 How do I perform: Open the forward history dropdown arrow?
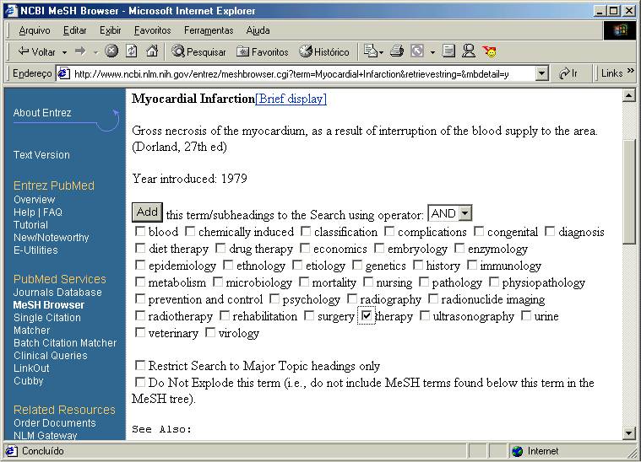96,52
